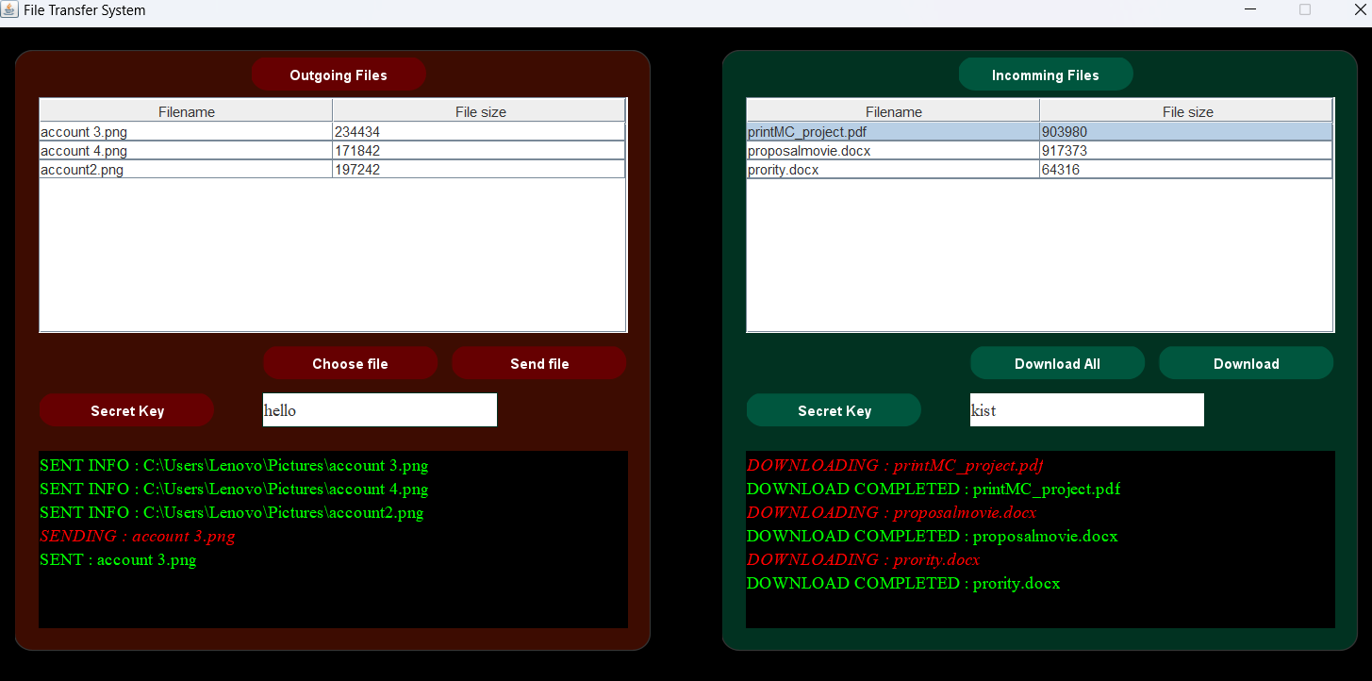This screenshot has height=681, width=1372.
Task: Click the Java icon in the title bar
Action: click(x=10, y=10)
